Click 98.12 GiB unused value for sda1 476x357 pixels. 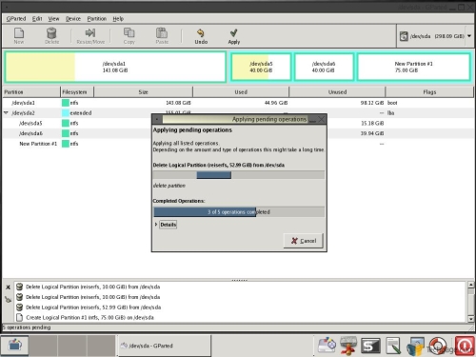(372, 103)
